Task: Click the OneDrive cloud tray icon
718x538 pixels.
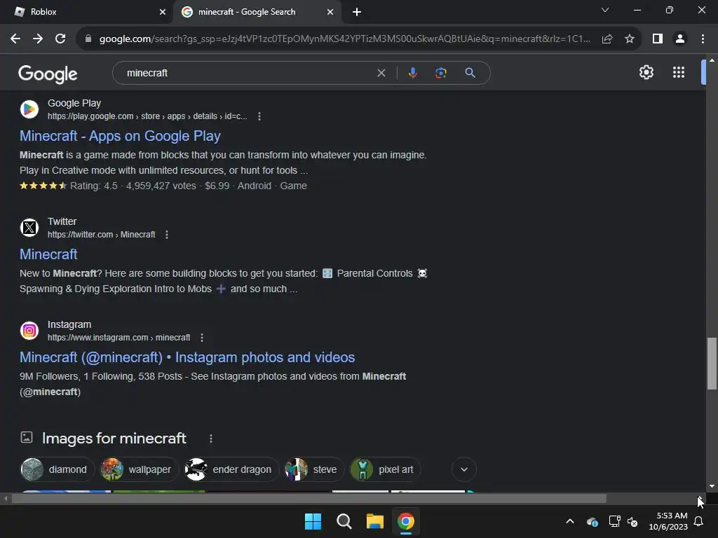Action: pos(592,521)
